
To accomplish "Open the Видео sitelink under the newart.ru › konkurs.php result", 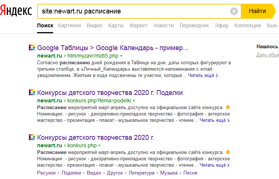I will pyautogui.click(x=94, y=173).
